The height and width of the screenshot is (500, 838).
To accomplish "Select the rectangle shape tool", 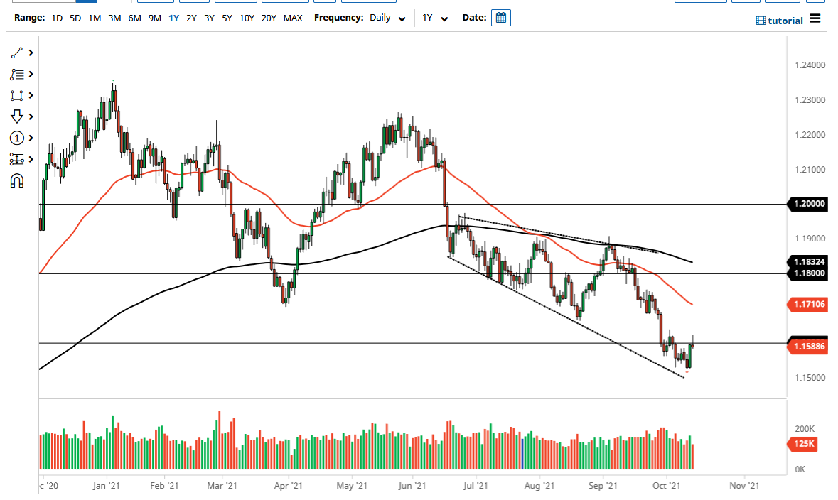I will tap(16, 95).
